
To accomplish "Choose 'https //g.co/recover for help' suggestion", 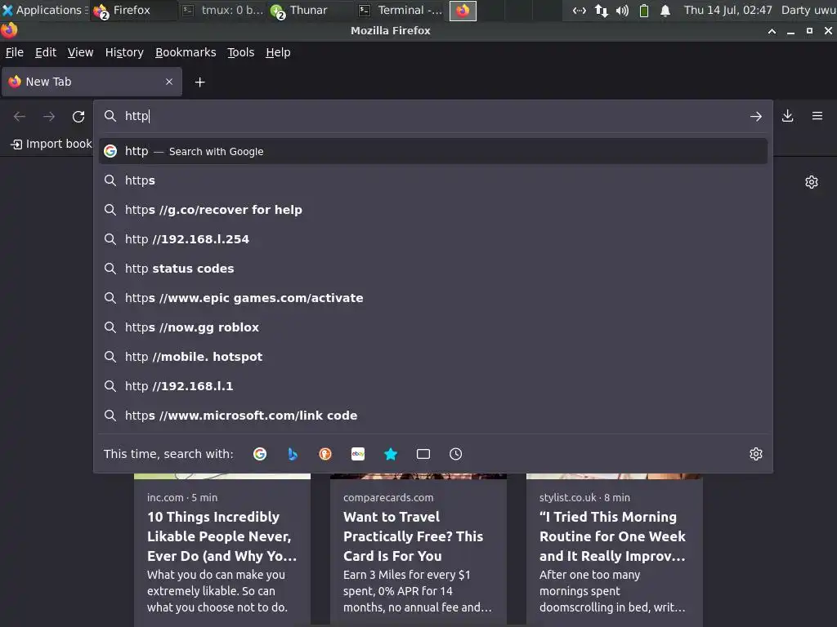I will pyautogui.click(x=433, y=210).
